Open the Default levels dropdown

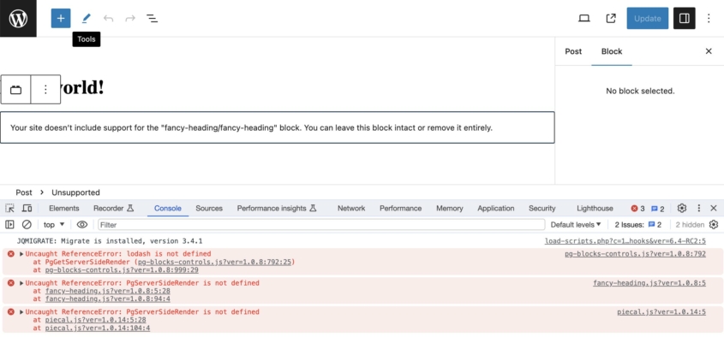tap(576, 224)
